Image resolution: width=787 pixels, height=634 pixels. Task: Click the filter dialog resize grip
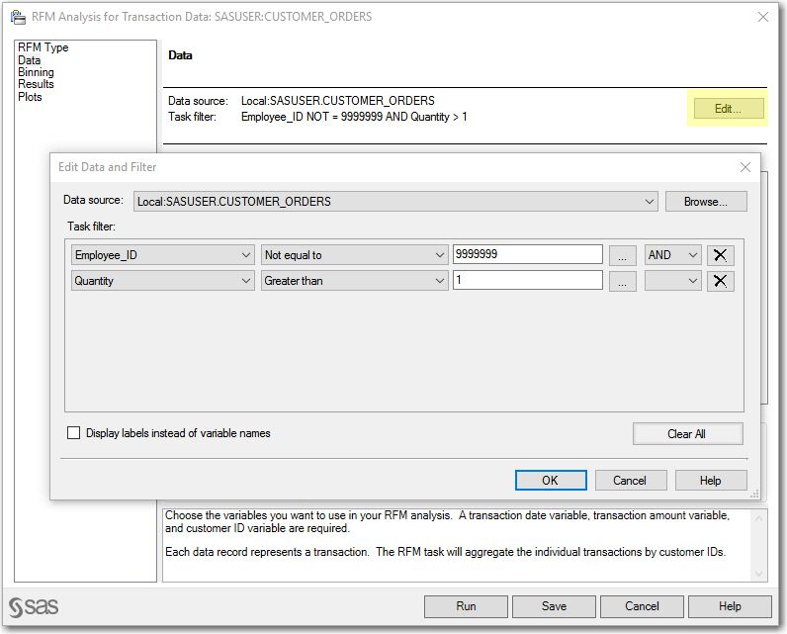(753, 494)
